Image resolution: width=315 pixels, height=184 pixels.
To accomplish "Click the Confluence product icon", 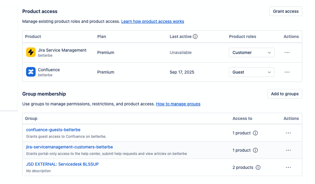I will 31,72.
